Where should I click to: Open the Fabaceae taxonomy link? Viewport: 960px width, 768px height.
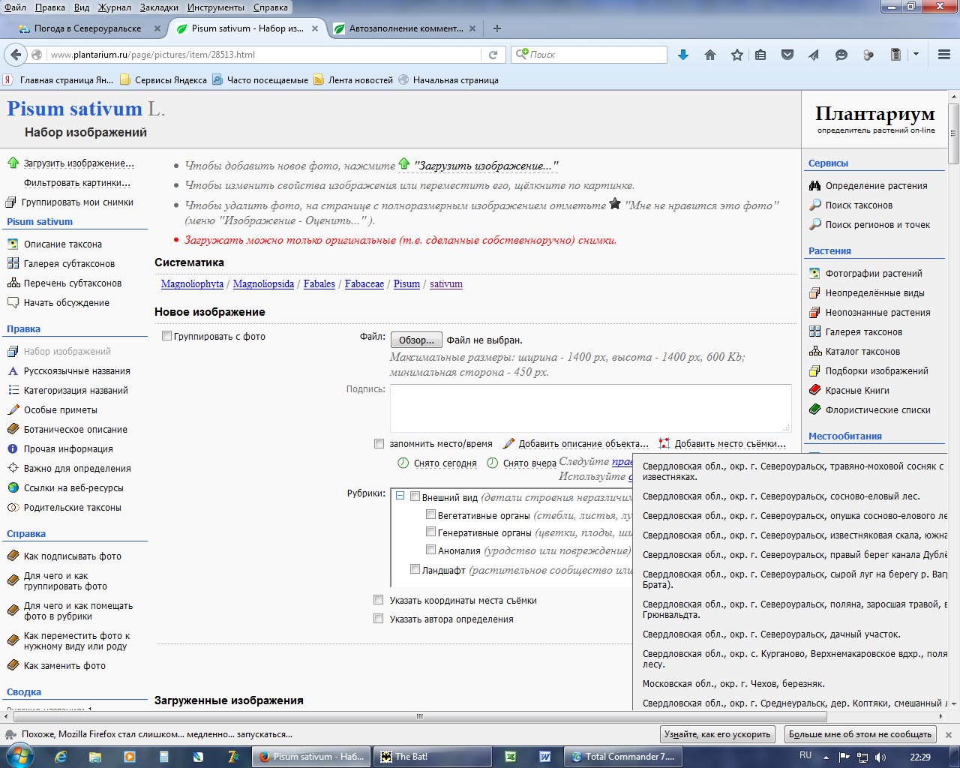364,284
